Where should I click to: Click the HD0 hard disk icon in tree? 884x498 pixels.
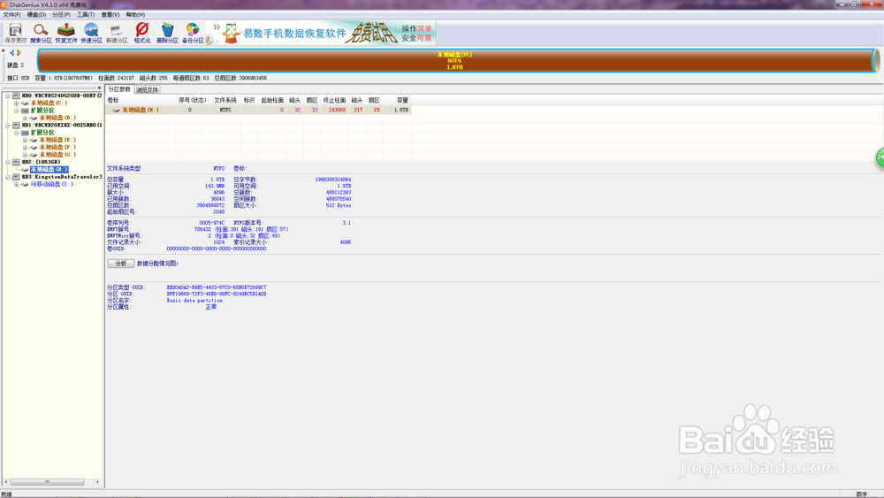(x=16, y=96)
